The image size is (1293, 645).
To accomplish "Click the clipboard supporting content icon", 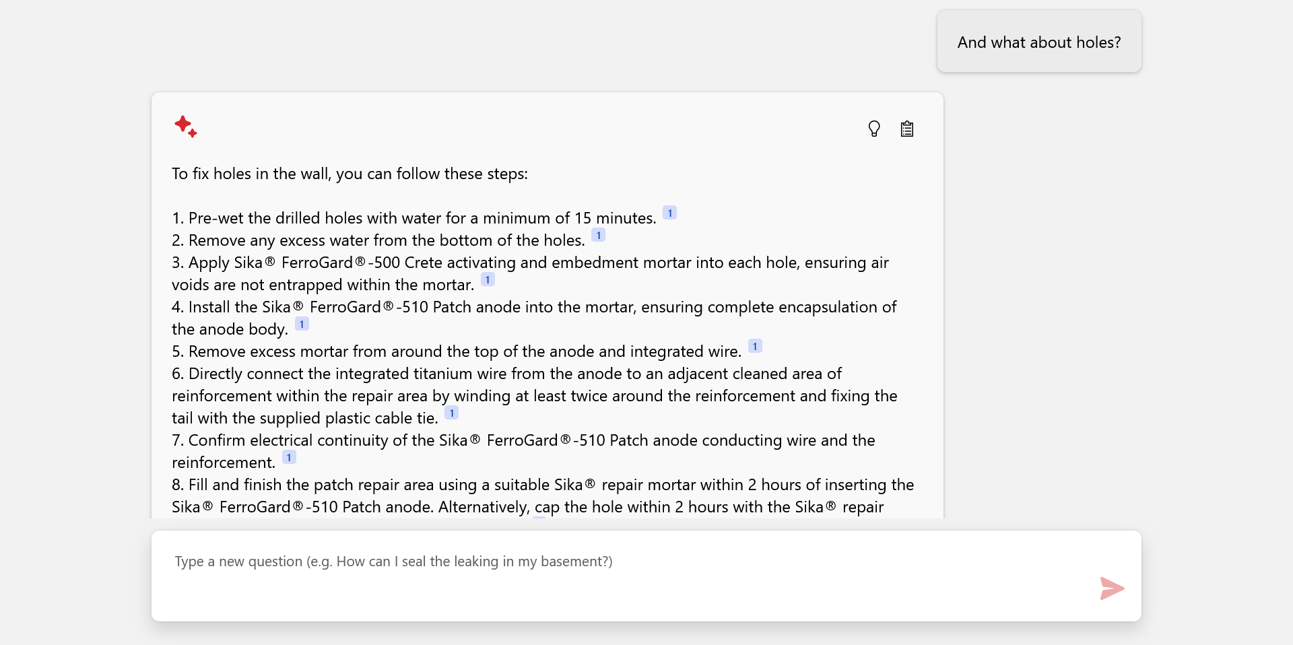I will 907,129.
